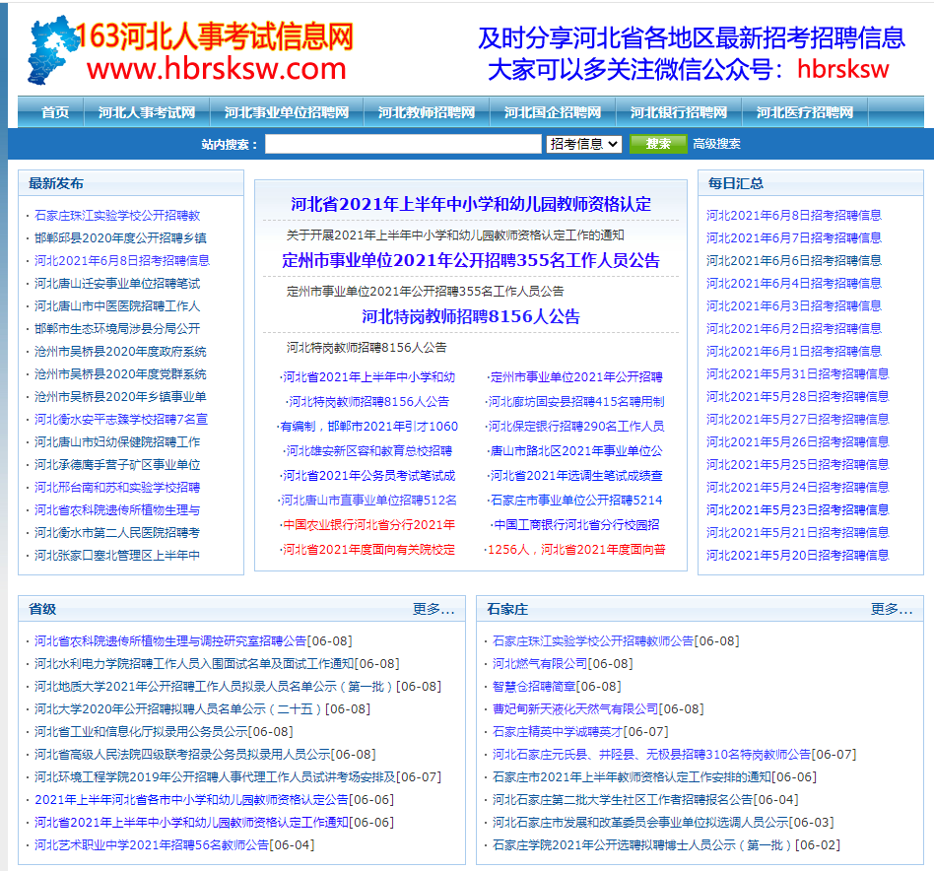Expand 更多 in the 石家庄 section
The width and height of the screenshot is (934, 871).
pos(892,609)
